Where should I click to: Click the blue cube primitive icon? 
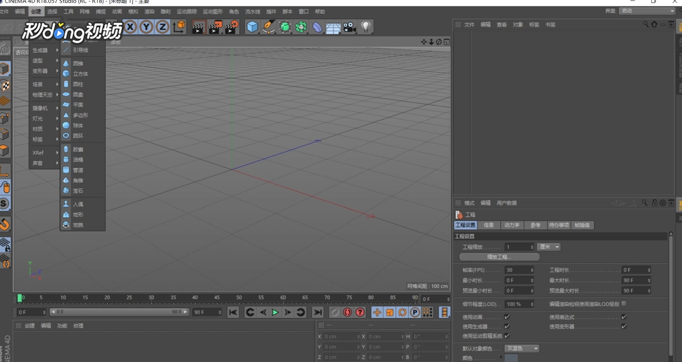[252, 27]
